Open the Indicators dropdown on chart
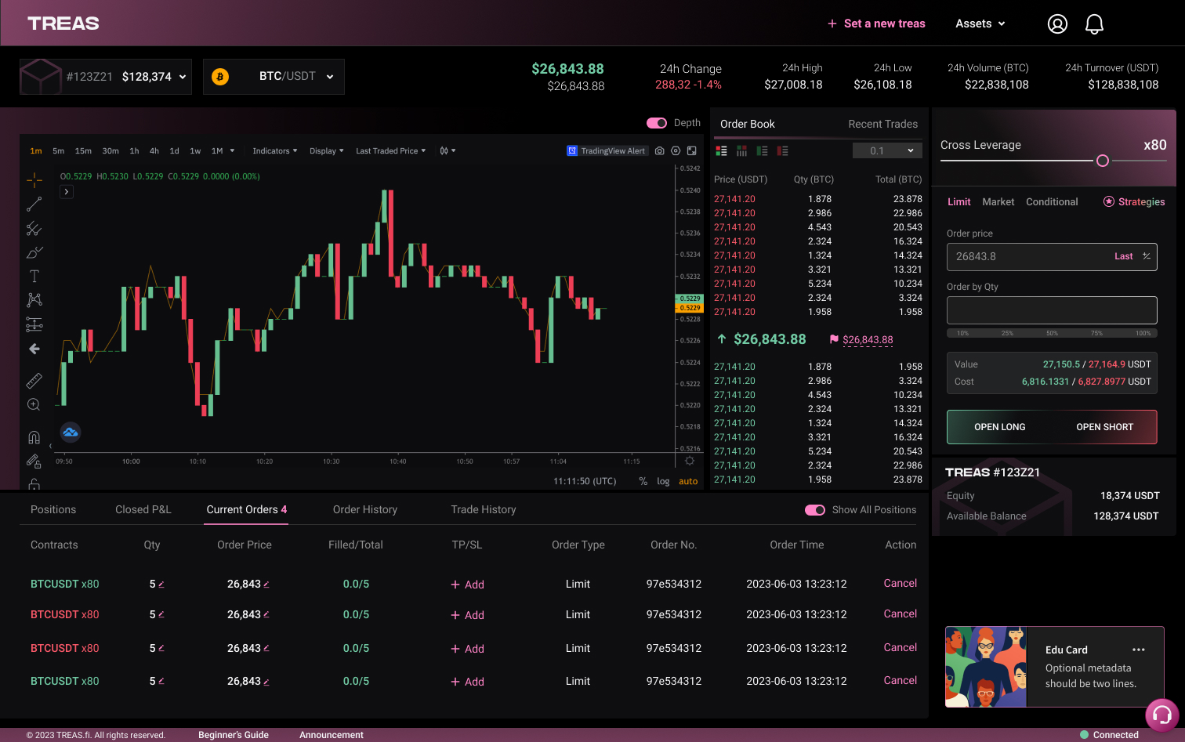Viewport: 1185px width, 742px height. [x=274, y=151]
